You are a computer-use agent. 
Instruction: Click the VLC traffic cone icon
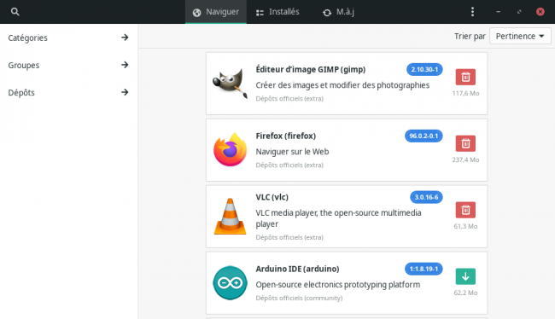tap(230, 216)
